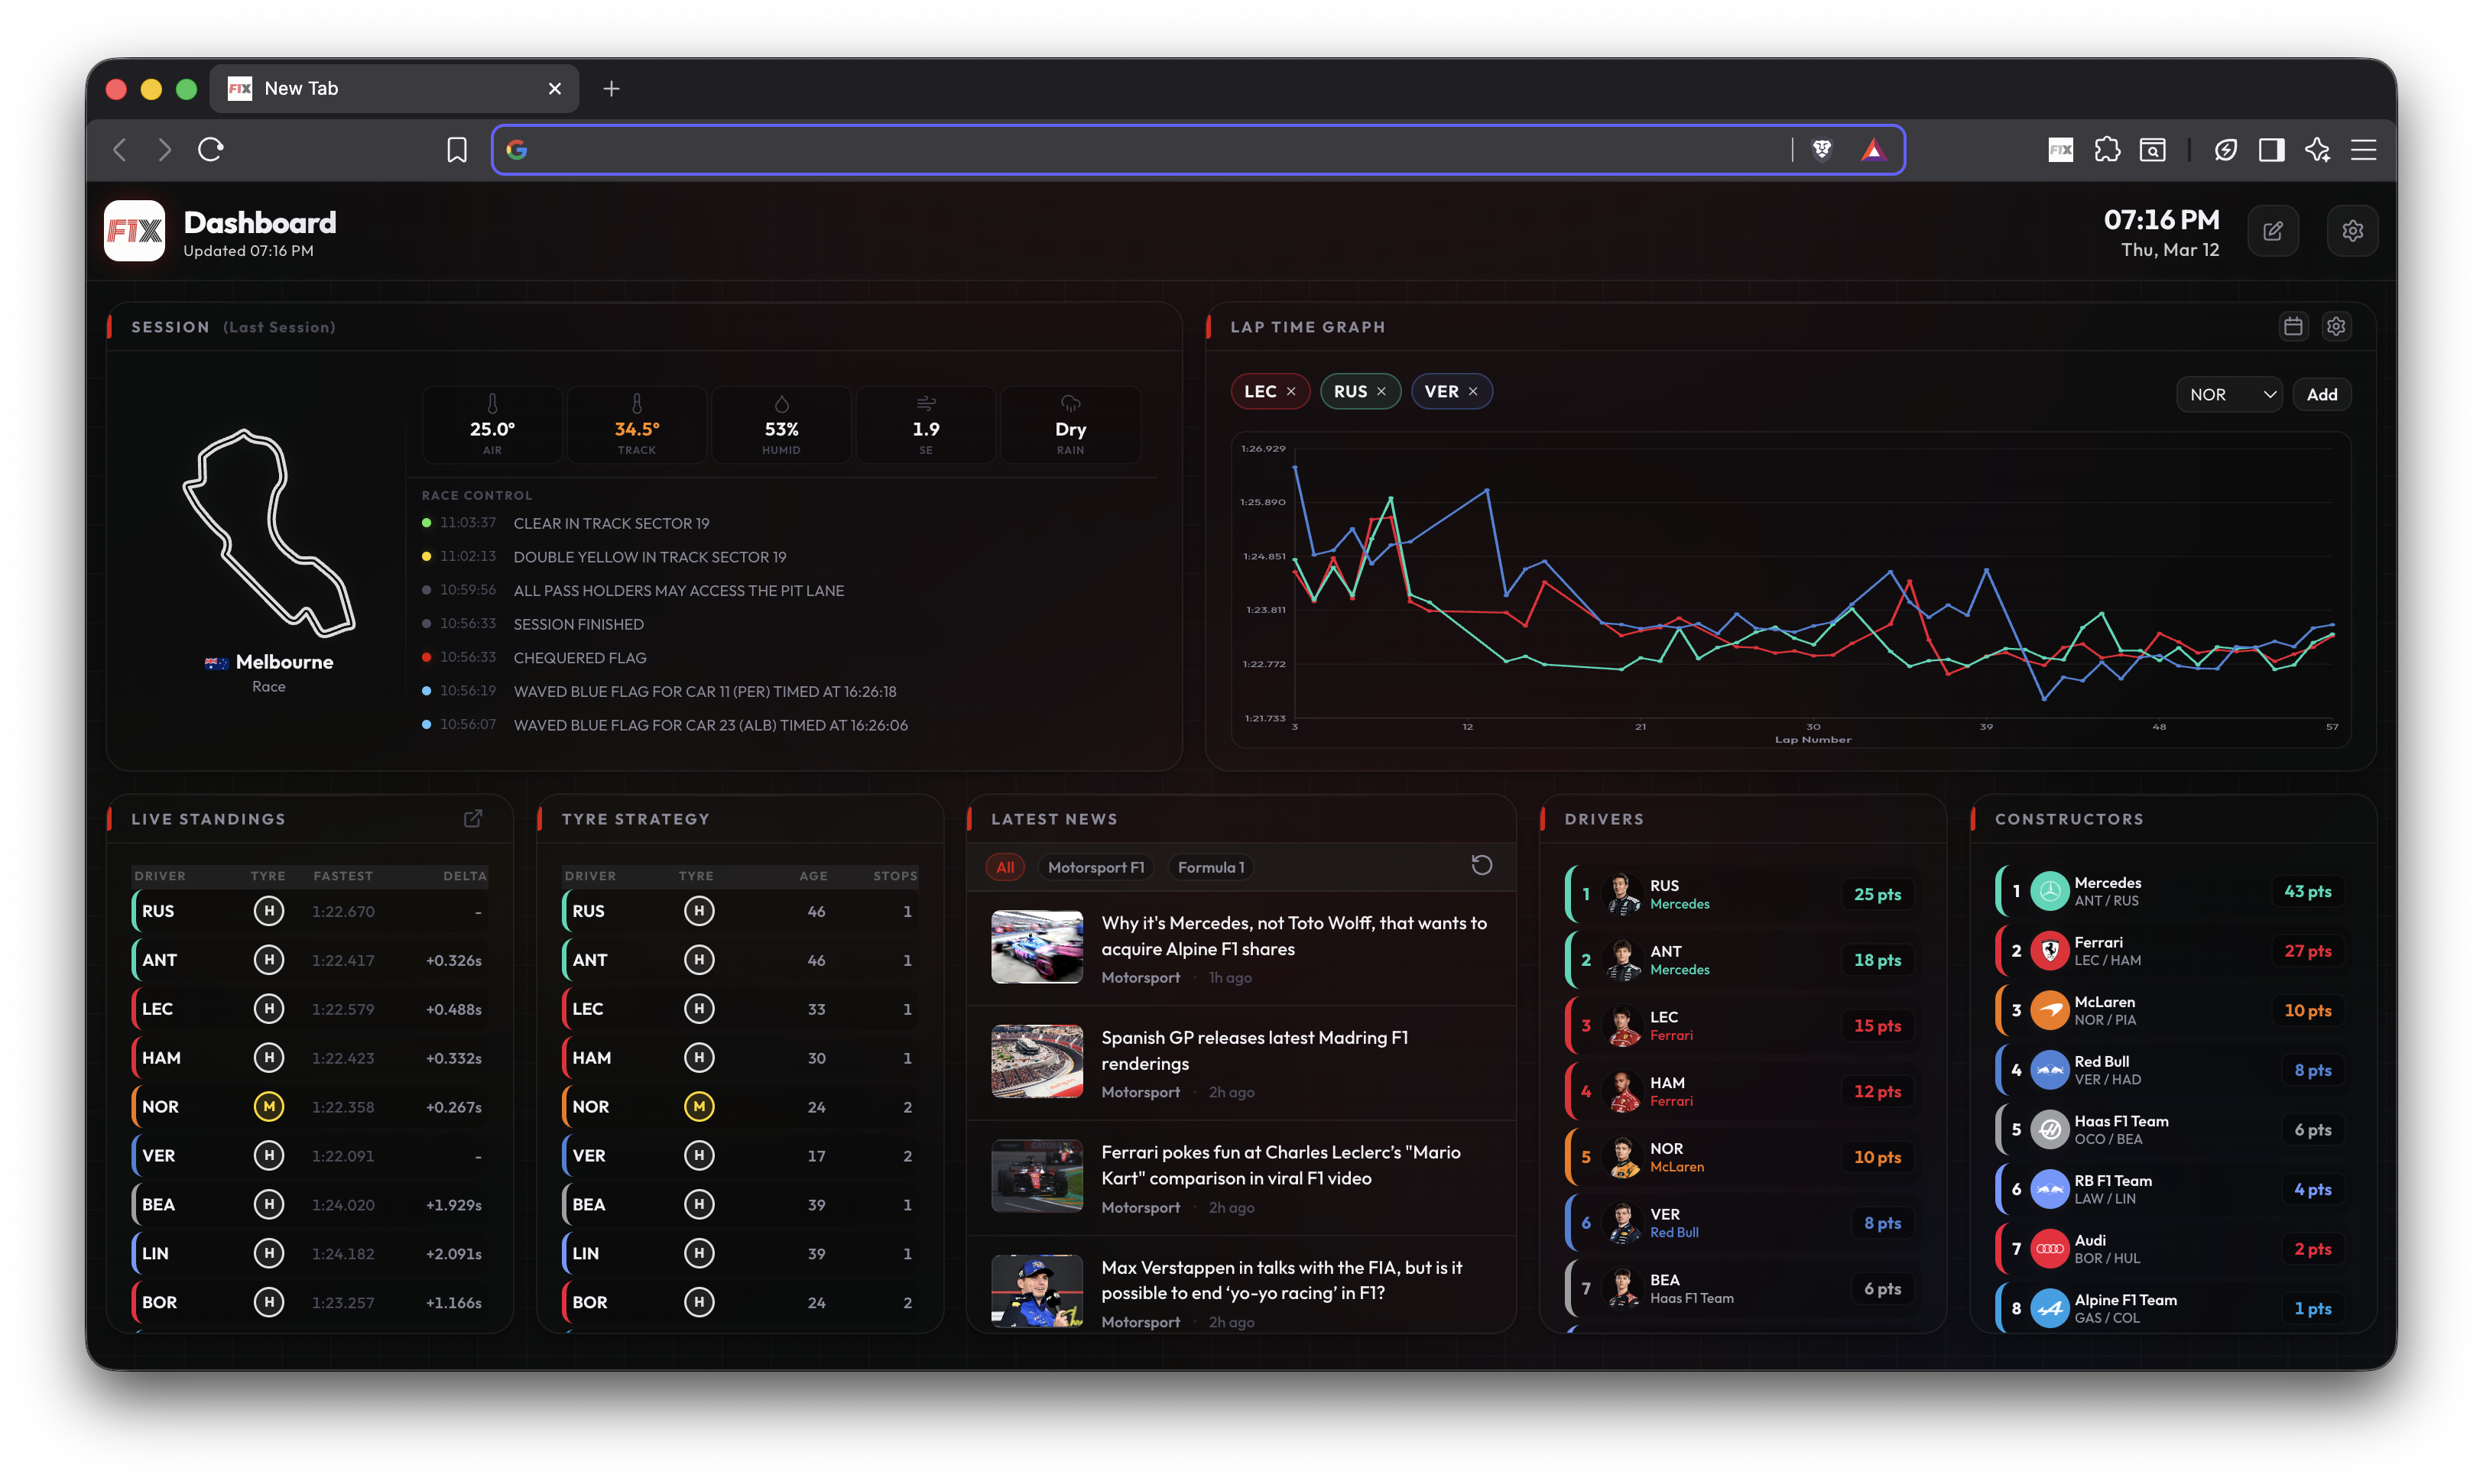The width and height of the screenshot is (2483, 1484).
Task: Click the Leo AI sparkle icon
Action: pos(2318,150)
